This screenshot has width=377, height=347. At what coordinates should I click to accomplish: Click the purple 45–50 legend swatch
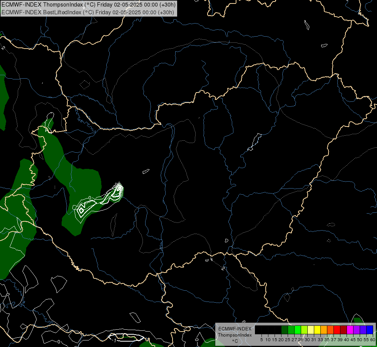(357, 330)
